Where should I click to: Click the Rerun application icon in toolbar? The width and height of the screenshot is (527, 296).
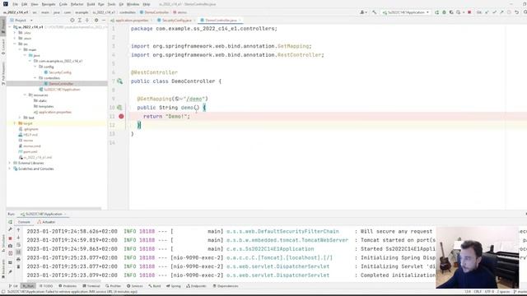pyautogui.click(x=436, y=12)
